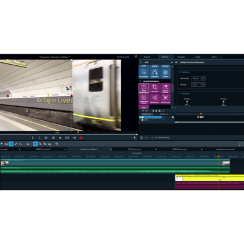The width and height of the screenshot is (244, 244).
Task: Set the in-point bracket marker
Action: (x=33, y=138)
